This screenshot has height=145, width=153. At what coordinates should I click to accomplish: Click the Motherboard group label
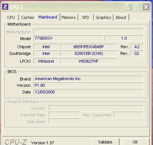[x=19, y=24]
